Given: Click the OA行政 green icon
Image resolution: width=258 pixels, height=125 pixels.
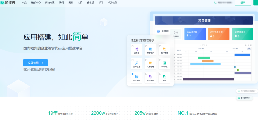Looking at the screenshot, I should (164, 63).
